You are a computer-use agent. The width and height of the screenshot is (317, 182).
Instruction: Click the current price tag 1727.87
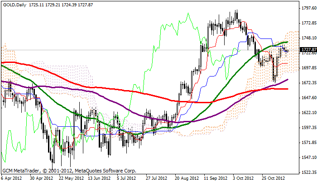pyautogui.click(x=308, y=49)
